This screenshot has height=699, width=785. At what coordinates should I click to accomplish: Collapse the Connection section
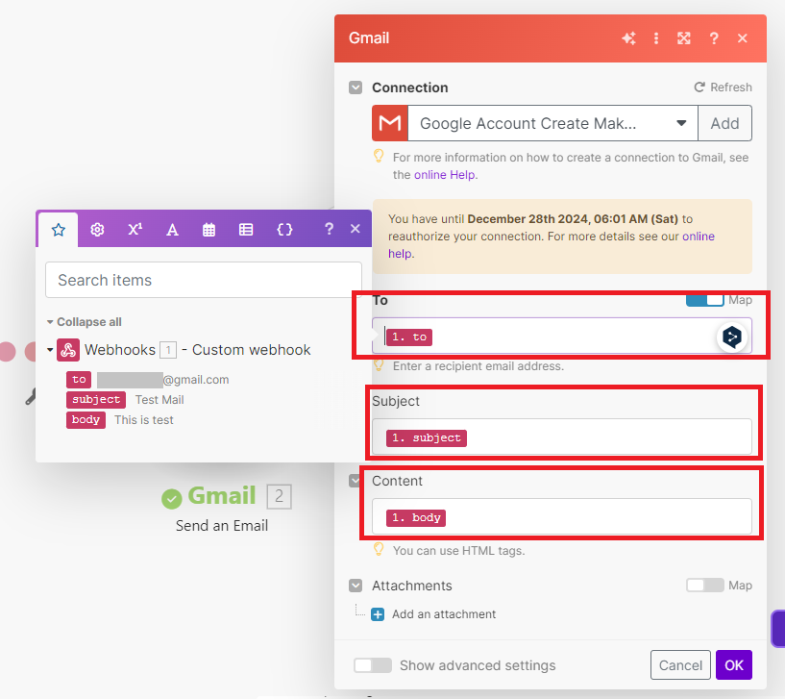point(356,87)
